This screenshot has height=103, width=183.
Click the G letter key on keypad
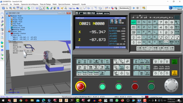149,22
